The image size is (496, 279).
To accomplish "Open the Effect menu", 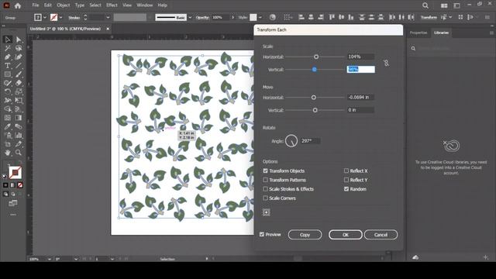I will [112, 5].
